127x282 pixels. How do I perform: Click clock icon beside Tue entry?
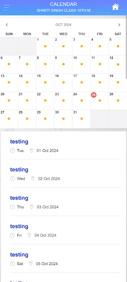[x=12, y=151]
